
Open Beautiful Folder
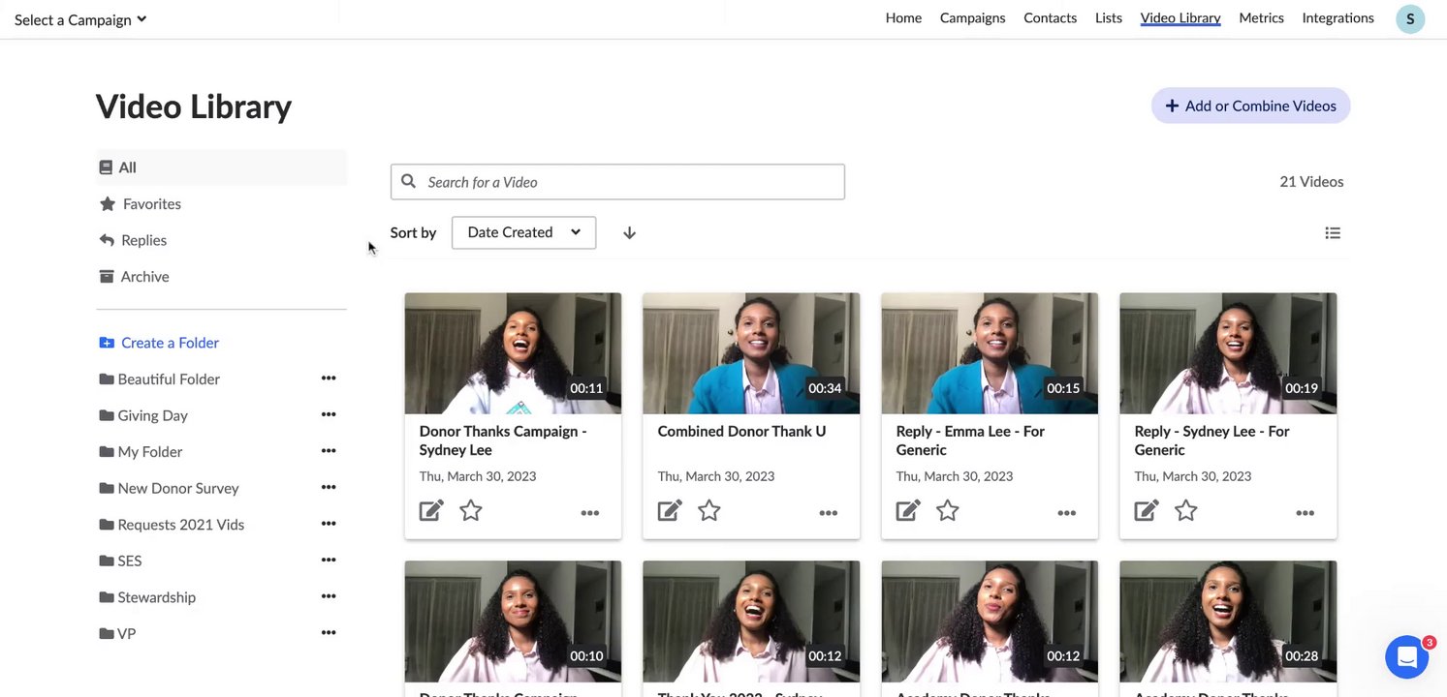pyautogui.click(x=160, y=379)
